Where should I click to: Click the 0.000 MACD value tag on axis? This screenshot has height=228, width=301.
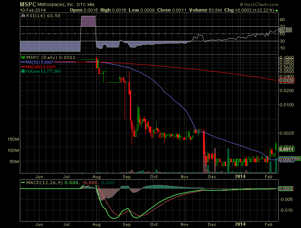click(x=285, y=188)
